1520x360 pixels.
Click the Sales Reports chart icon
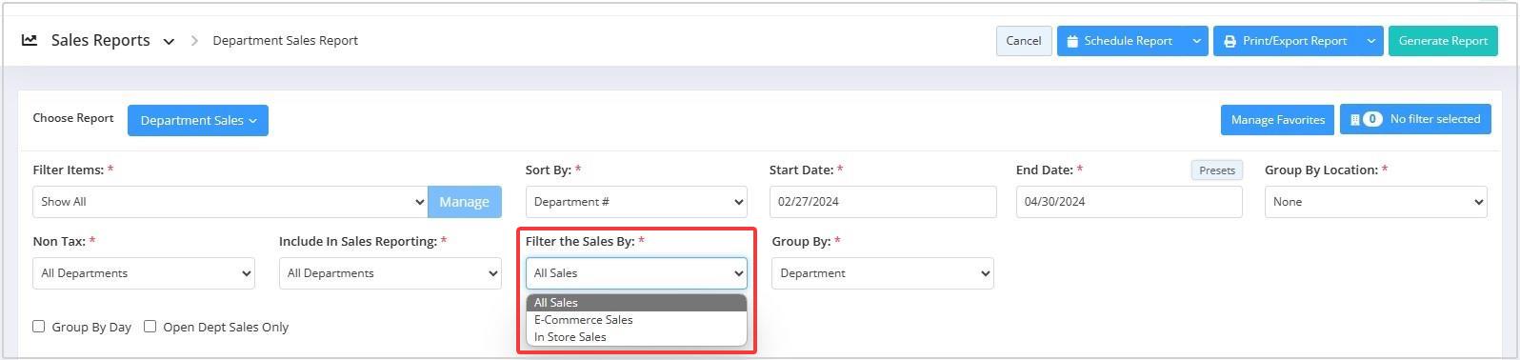30,40
